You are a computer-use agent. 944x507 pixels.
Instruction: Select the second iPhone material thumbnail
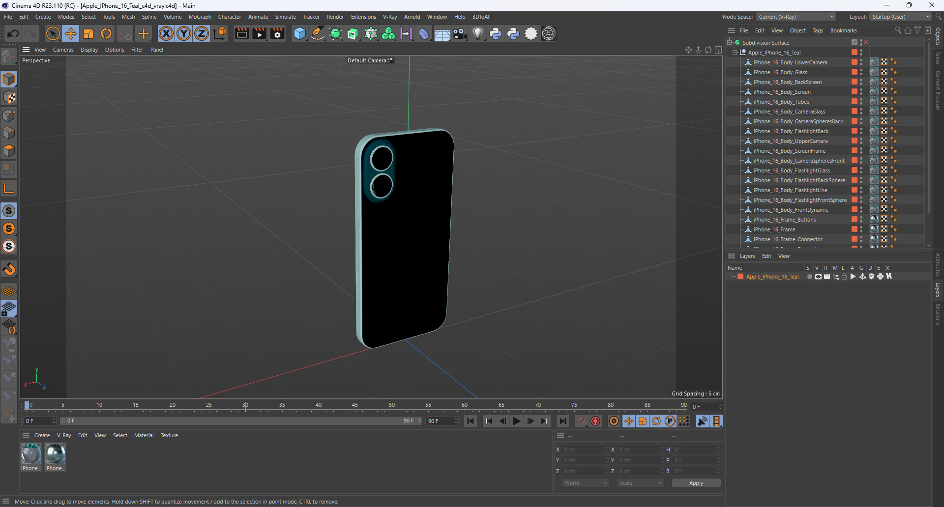click(x=55, y=453)
